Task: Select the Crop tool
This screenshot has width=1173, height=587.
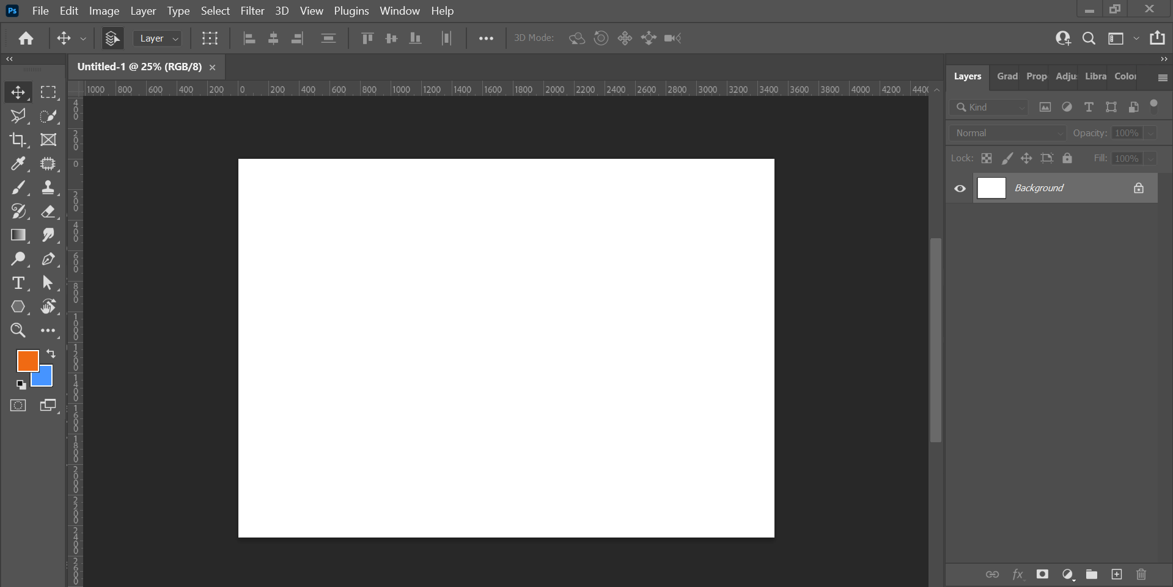Action: [x=18, y=140]
